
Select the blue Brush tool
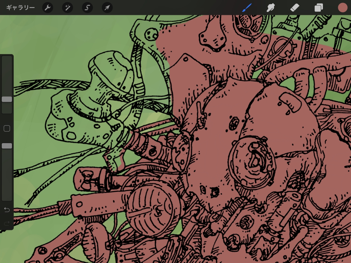[247, 8]
